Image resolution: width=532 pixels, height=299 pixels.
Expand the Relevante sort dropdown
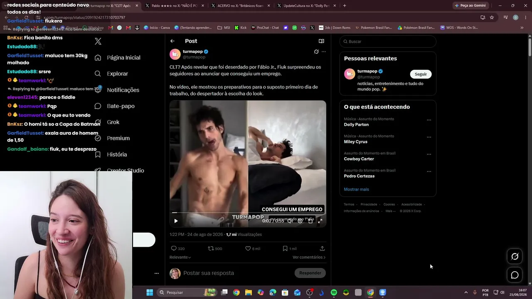180,257
